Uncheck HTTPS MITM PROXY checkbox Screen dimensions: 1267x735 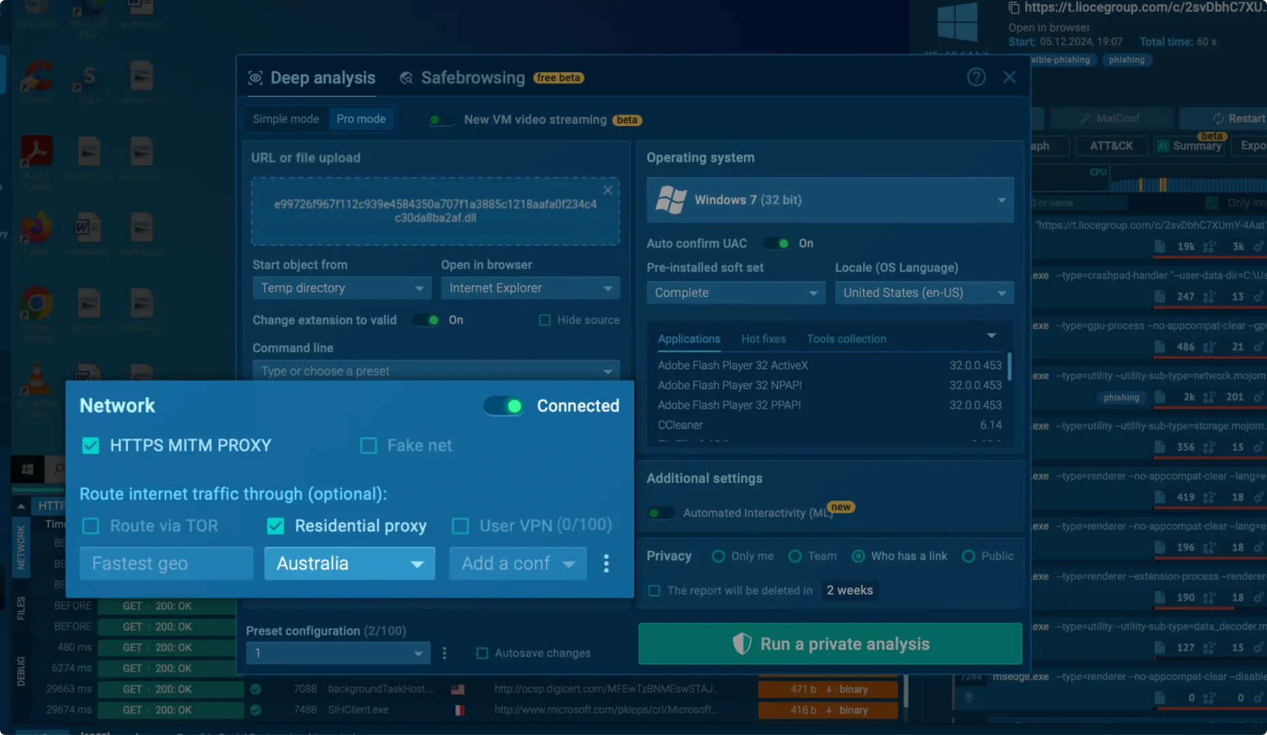pos(91,445)
